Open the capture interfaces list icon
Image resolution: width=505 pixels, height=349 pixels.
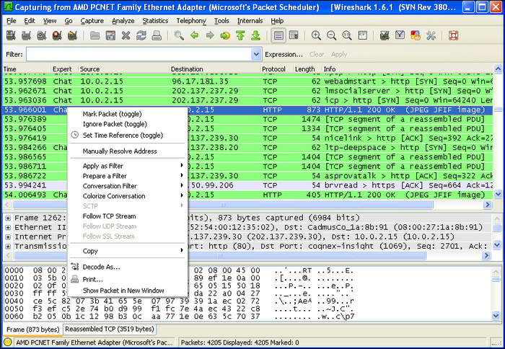coord(11,35)
